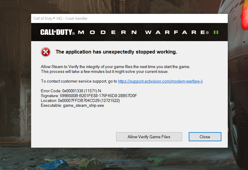Click the 'application has unexpectedly stopped working' heading
Image resolution: width=248 pixels, height=170 pixels.
pyautogui.click(x=116, y=52)
